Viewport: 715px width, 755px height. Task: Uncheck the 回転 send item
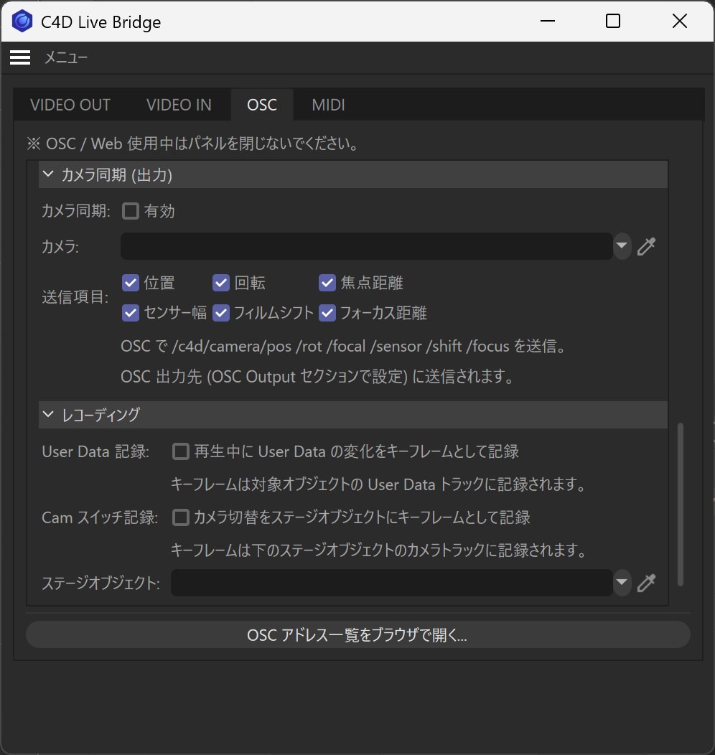pyautogui.click(x=221, y=283)
